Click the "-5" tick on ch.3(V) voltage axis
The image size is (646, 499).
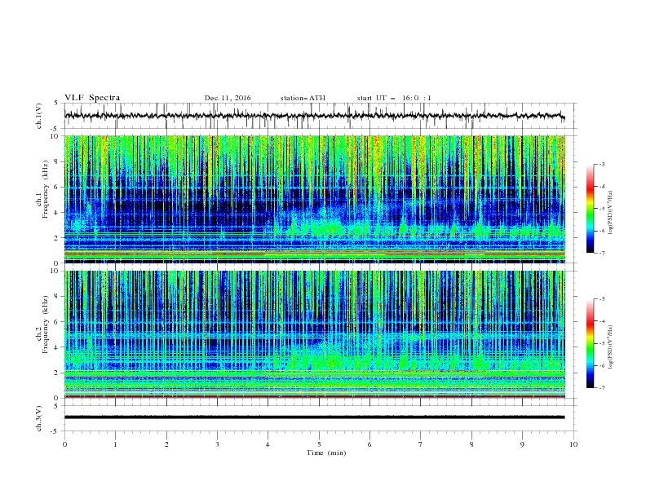55,431
